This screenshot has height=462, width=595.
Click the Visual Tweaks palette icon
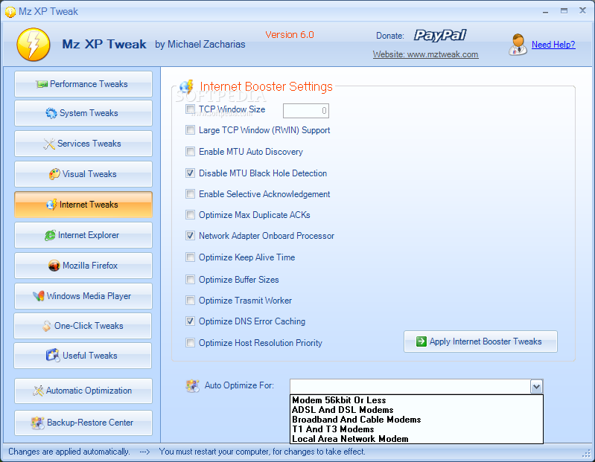pyautogui.click(x=54, y=174)
